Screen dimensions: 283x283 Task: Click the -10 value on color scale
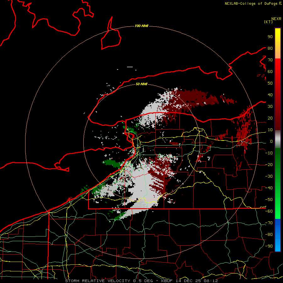[269, 153]
